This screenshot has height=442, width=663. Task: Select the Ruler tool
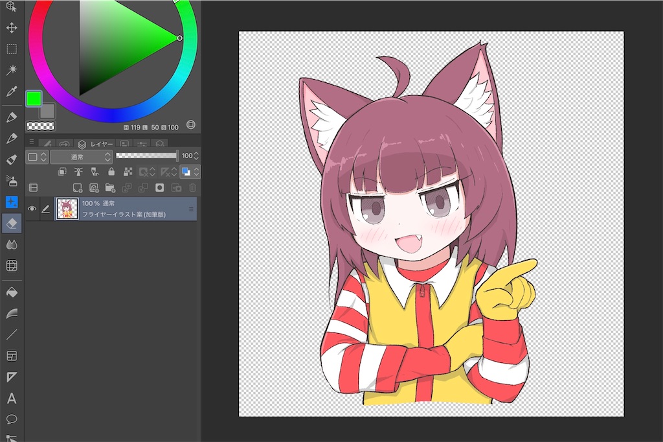pos(12,377)
